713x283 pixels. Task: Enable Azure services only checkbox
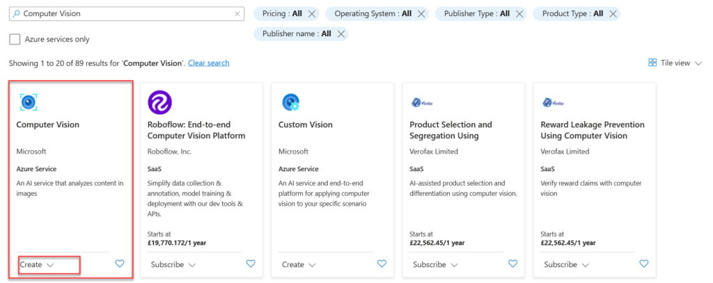15,39
